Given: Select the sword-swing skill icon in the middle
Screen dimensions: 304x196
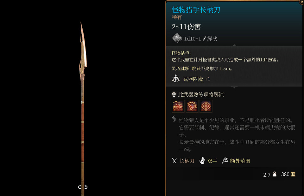Looking at the screenshot, I should [x=192, y=106].
